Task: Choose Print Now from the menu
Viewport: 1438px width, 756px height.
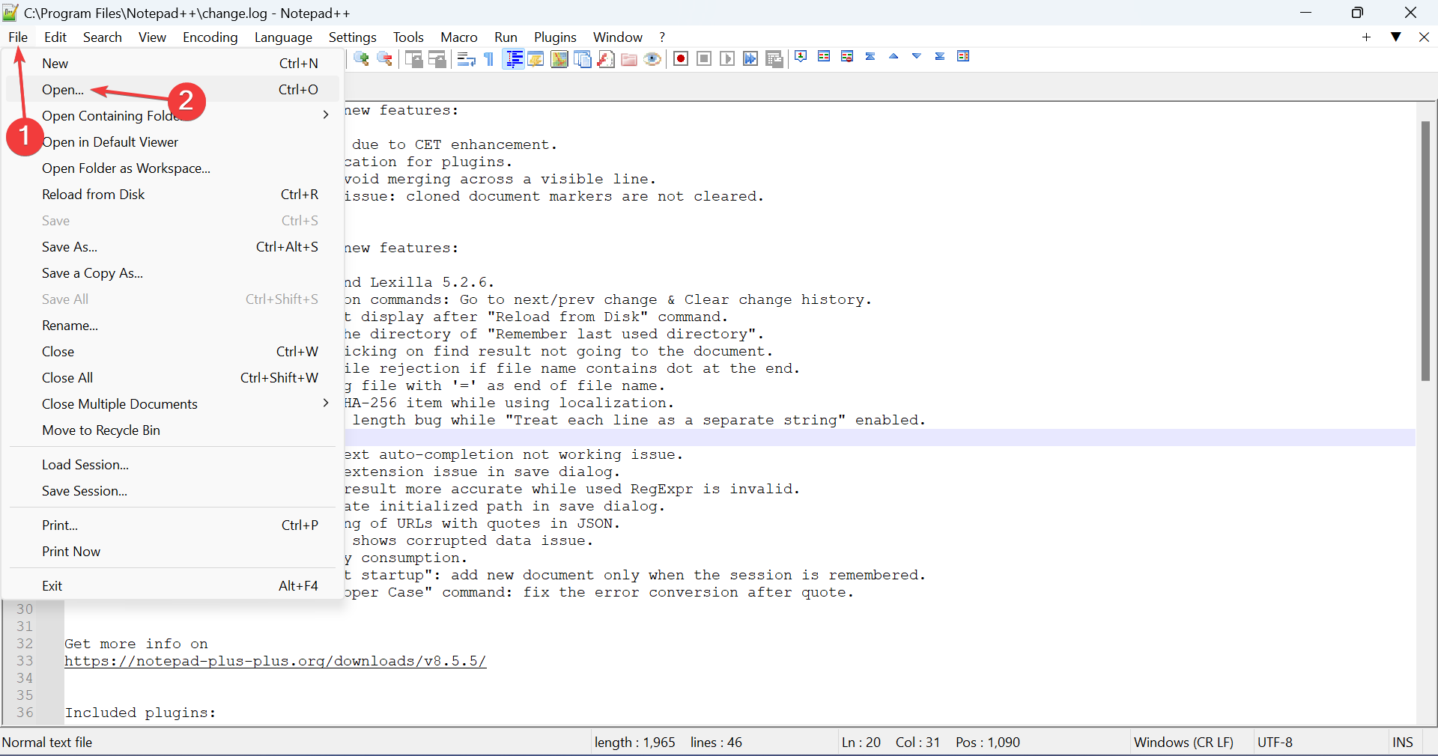Action: [172, 552]
